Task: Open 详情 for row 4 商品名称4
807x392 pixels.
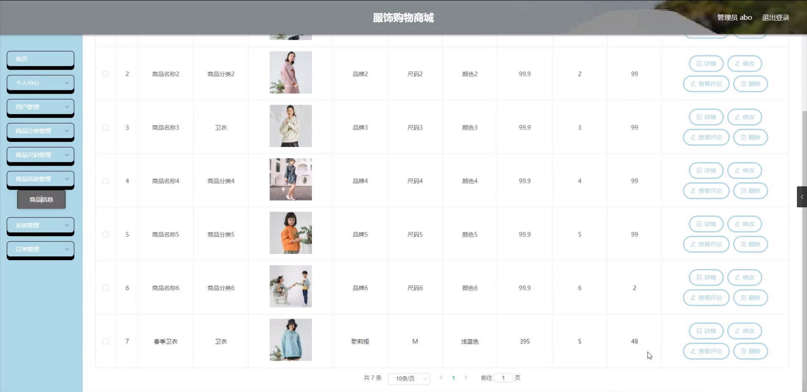Action: click(x=706, y=170)
